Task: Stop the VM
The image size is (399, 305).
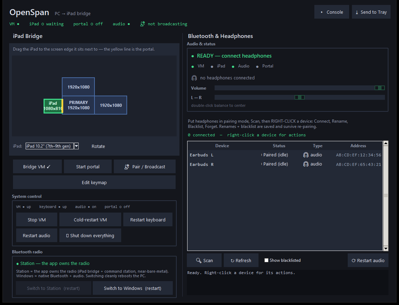Action: pos(37,220)
